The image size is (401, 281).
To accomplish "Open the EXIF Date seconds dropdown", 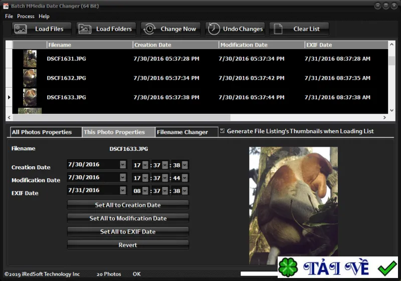I will (185, 190).
